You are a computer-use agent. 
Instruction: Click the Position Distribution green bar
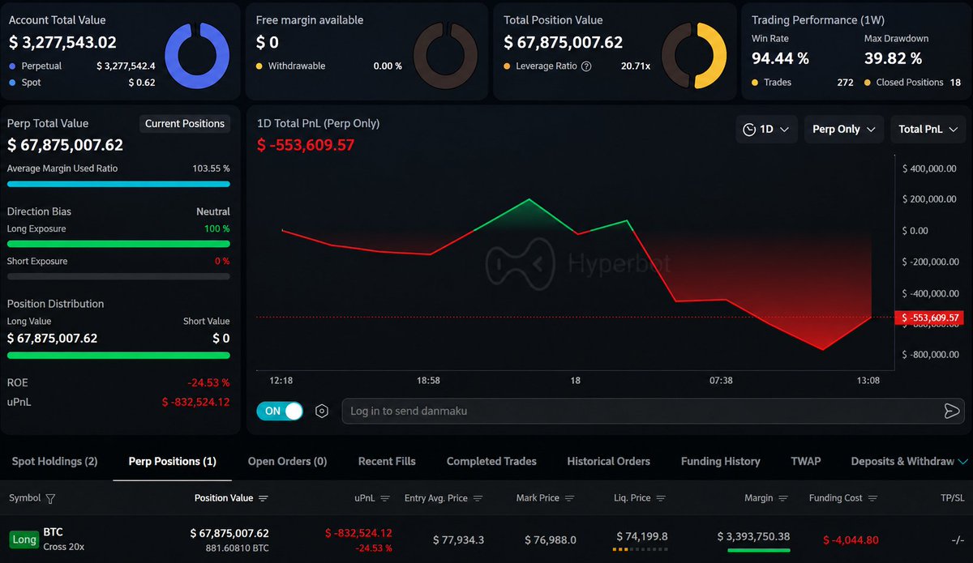click(118, 355)
